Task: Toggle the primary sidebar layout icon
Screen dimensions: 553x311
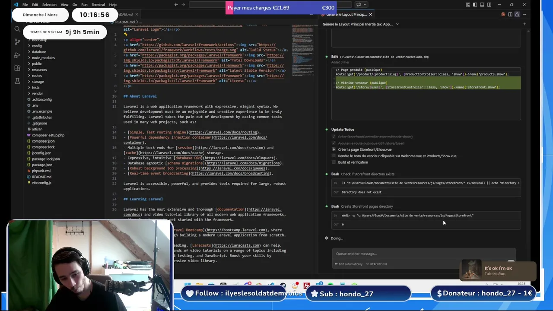Action: pos(475,5)
